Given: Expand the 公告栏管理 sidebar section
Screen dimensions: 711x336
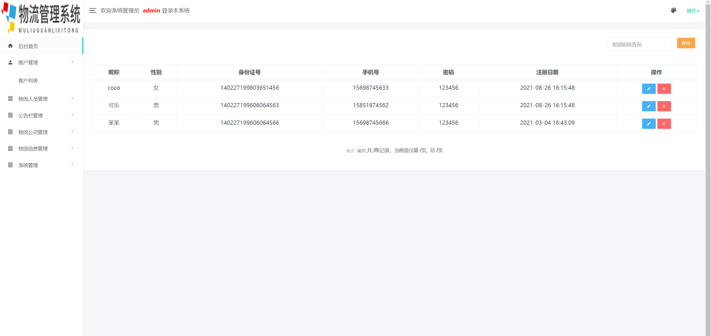Looking at the screenshot, I should [41, 116].
